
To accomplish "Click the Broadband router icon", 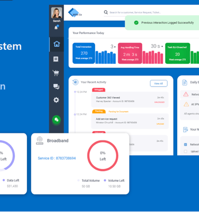I will coord(40,140).
